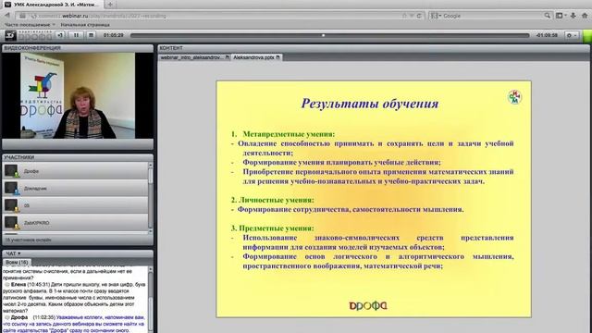Click Дрофа's chat message at 11:02:35
Screen dimensions: 592x333
(74, 324)
